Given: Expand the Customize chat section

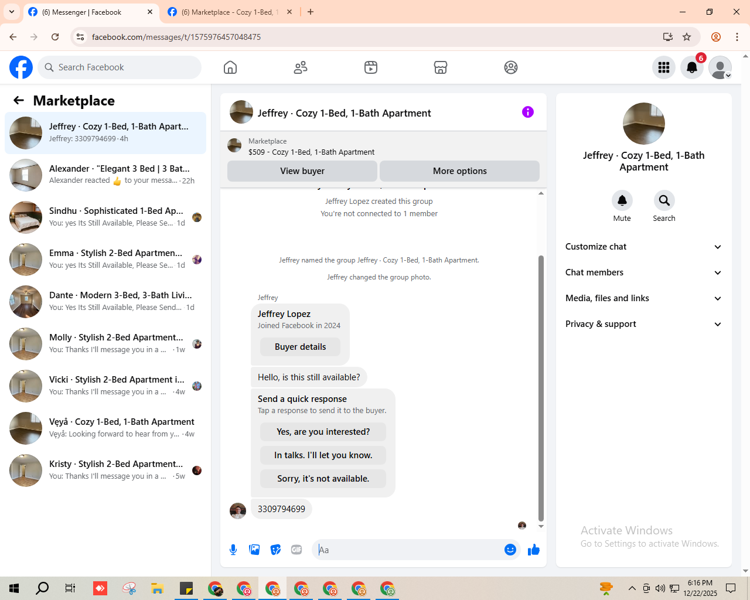Looking at the screenshot, I should [x=643, y=247].
